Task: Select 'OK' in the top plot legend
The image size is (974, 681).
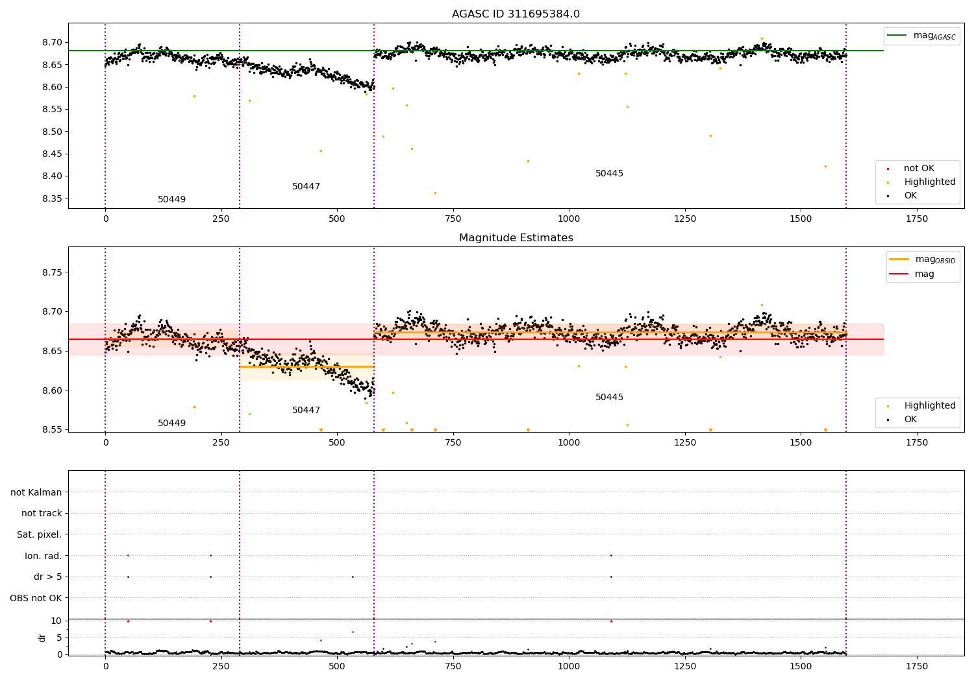Action: pos(910,196)
